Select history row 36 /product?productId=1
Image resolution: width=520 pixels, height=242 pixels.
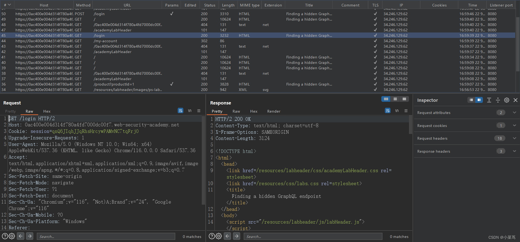(x=258, y=84)
